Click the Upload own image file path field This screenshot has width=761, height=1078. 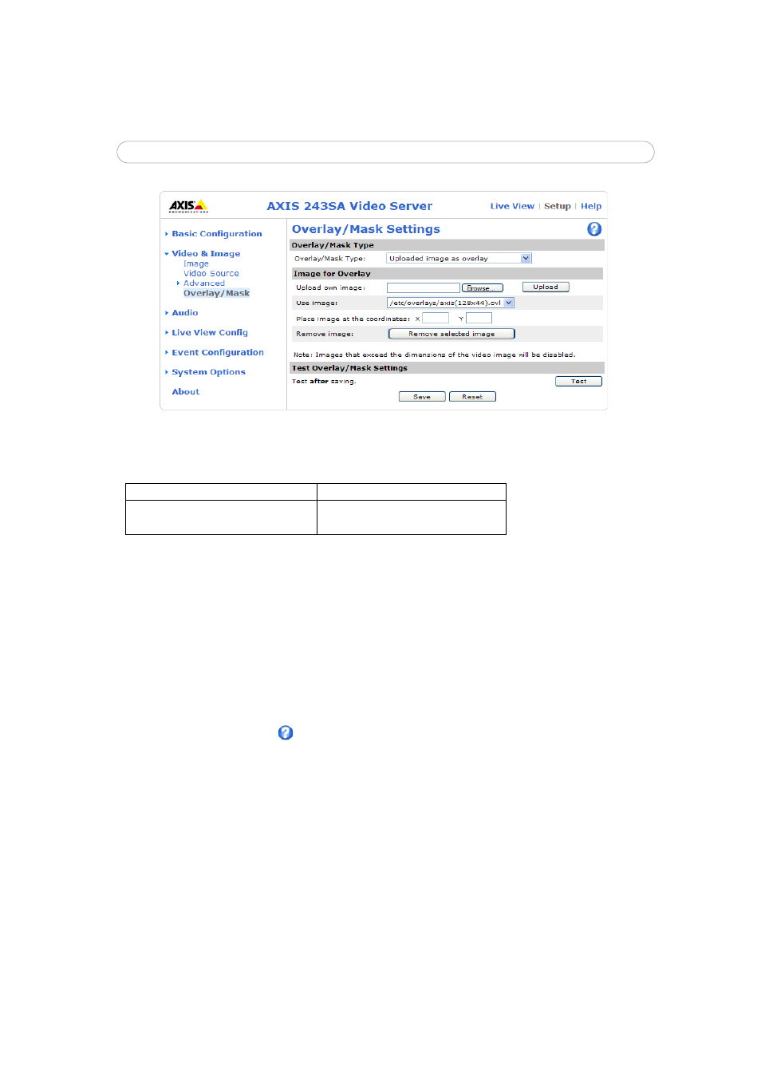pos(424,287)
